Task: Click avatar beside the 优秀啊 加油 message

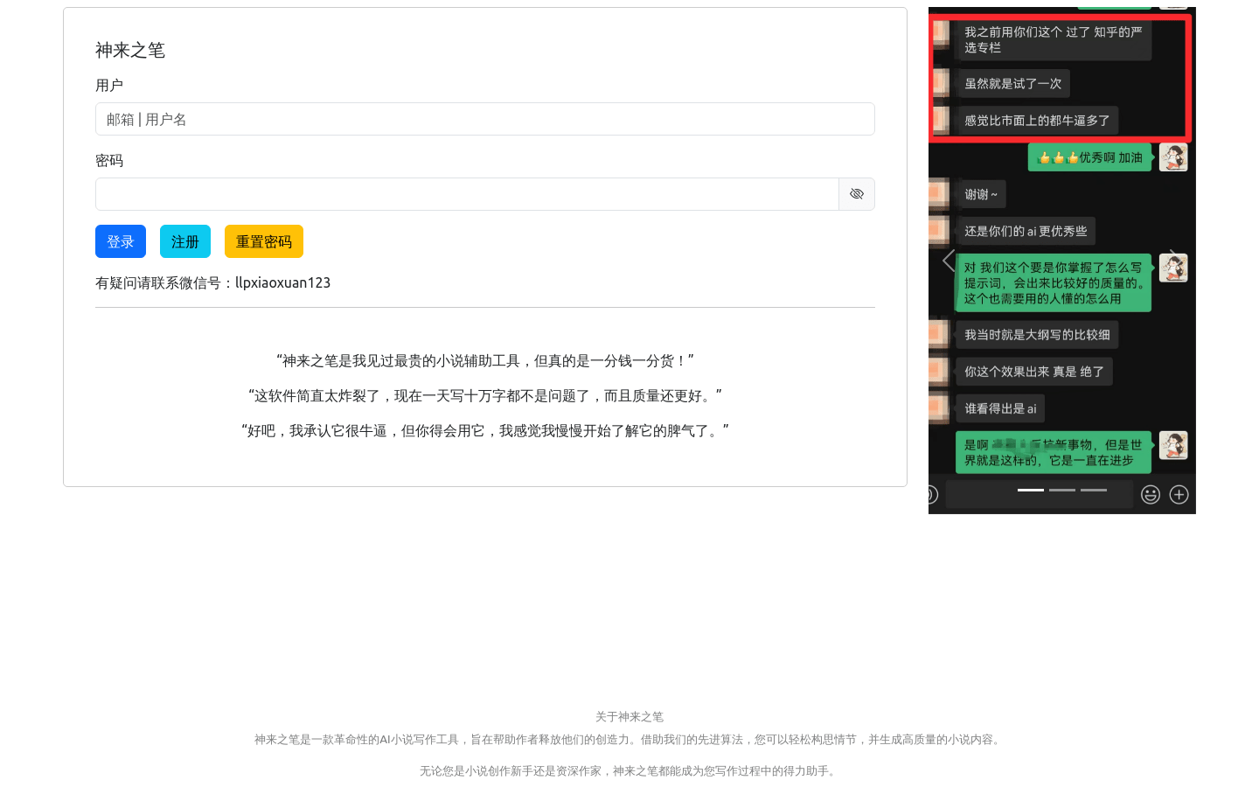Action: 1173,157
